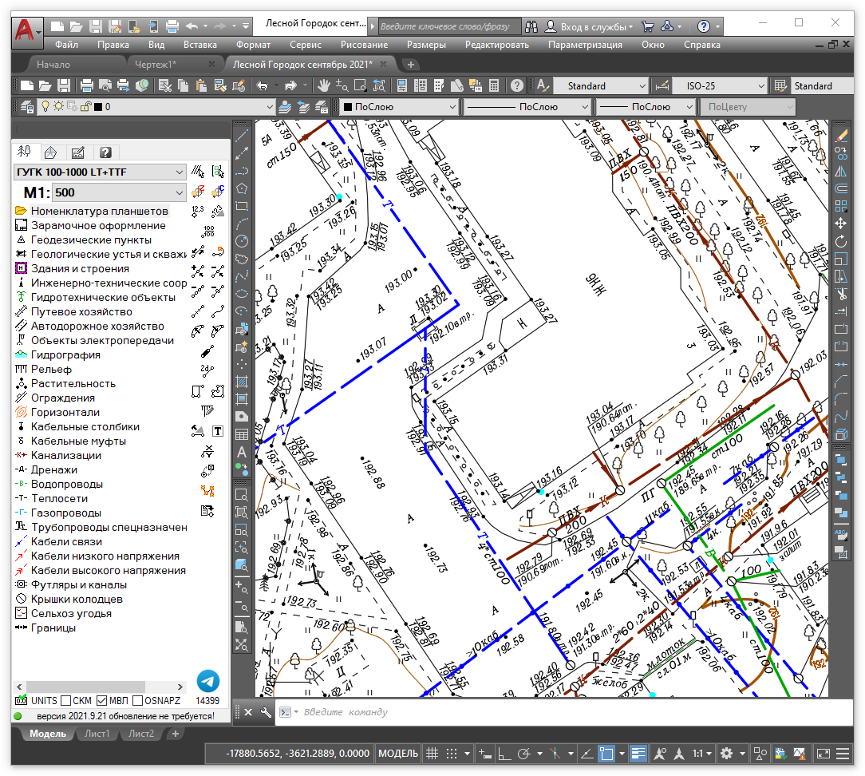The image size is (865, 776).
Task: Open the workspace switching gear icon
Action: pos(726,753)
